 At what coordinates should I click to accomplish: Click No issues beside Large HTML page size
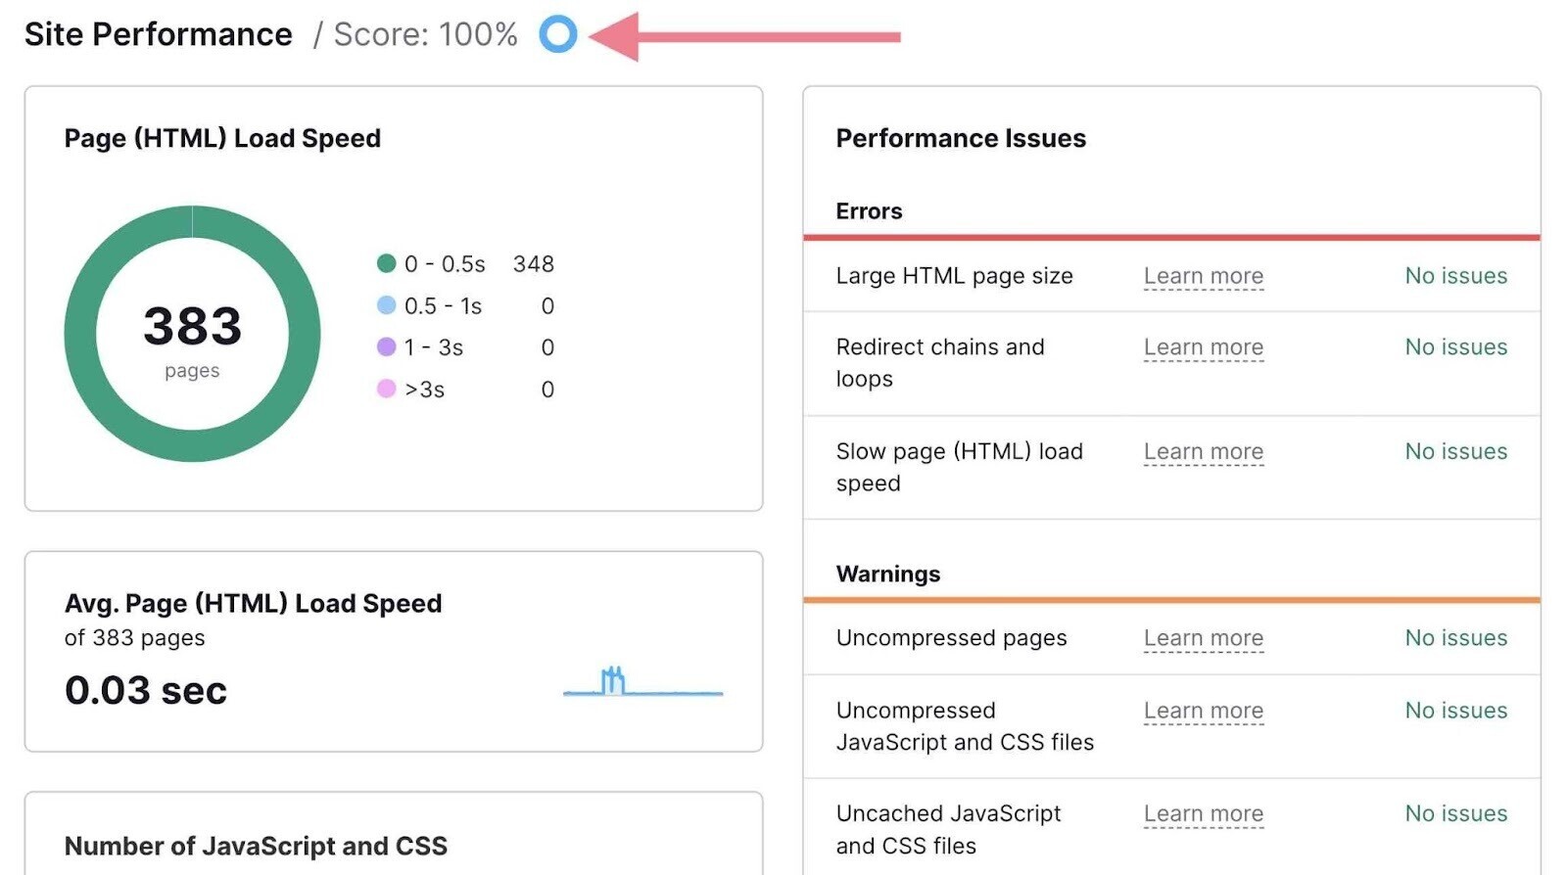1455,276
